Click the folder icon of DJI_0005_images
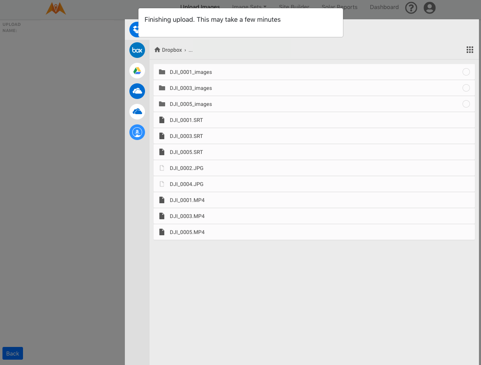This screenshot has width=481, height=365. coord(162,104)
